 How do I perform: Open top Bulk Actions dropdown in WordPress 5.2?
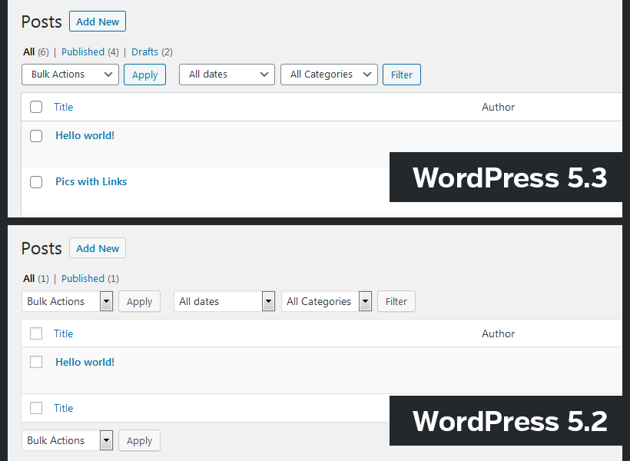click(68, 301)
